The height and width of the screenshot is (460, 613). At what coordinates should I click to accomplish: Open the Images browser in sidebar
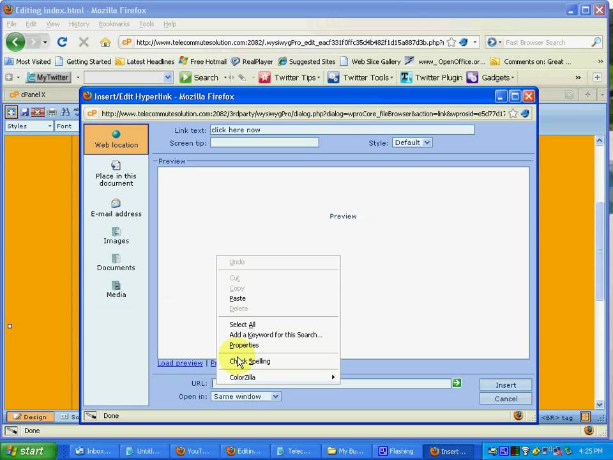pos(116,236)
